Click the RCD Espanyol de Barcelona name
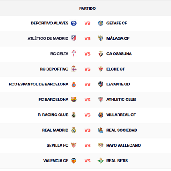 tap(38, 84)
